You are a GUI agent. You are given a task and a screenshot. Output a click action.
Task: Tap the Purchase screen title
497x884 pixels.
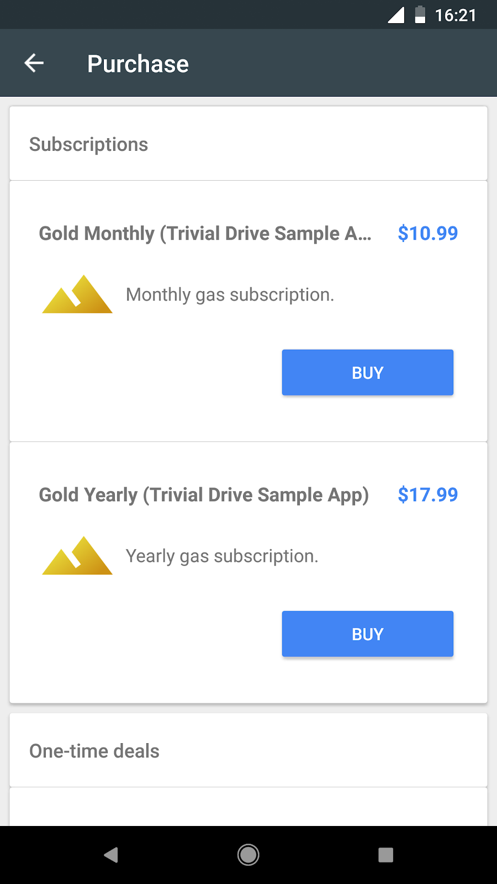(x=138, y=64)
